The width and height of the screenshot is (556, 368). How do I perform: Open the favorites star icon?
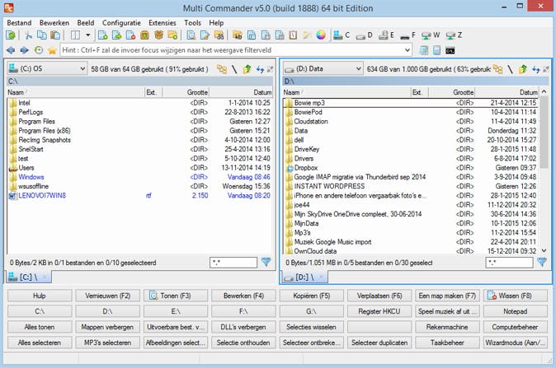(x=52, y=50)
